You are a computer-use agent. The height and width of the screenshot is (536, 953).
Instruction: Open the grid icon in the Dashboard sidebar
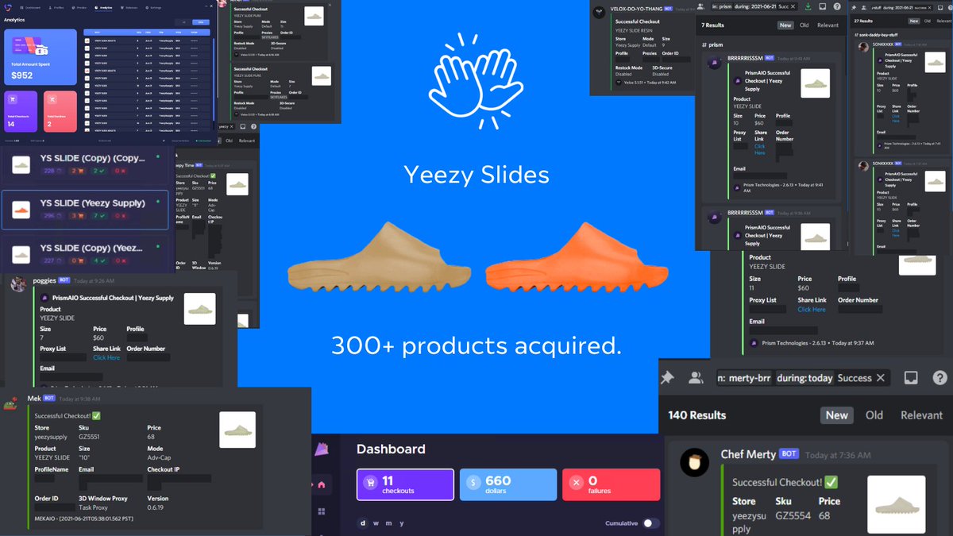(321, 511)
